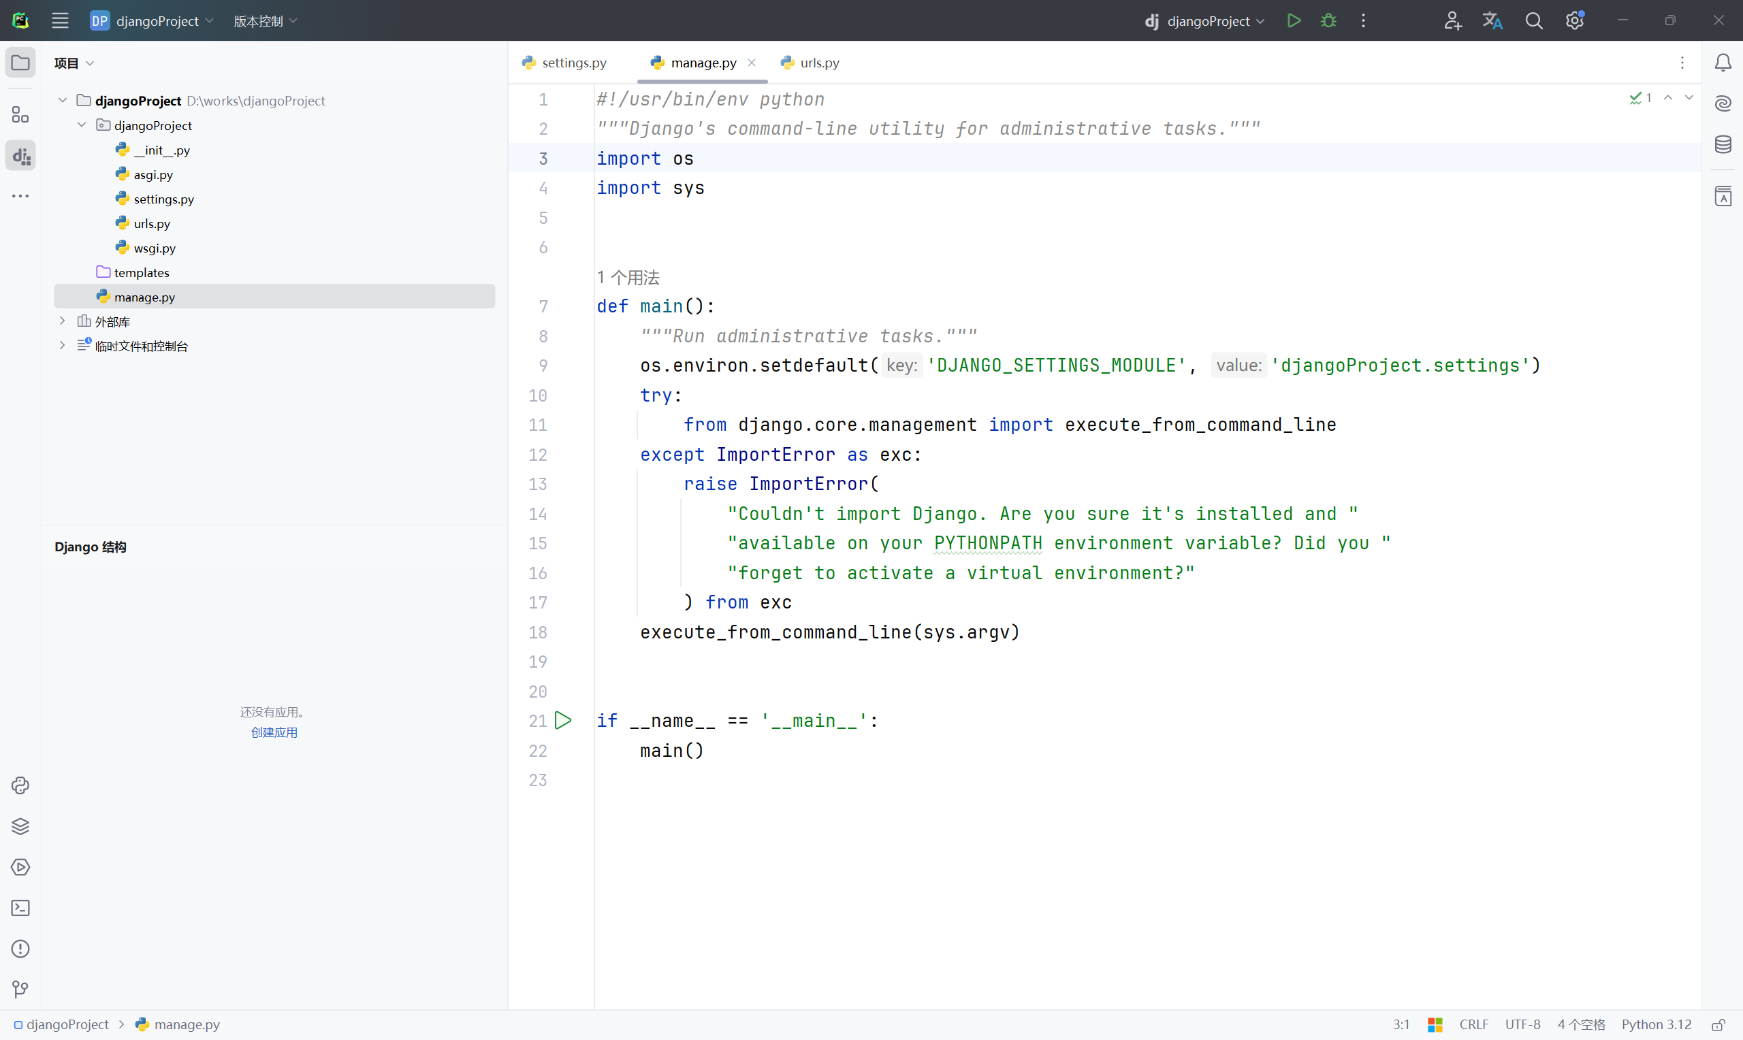Viewport: 1743px width, 1040px height.
Task: Click manage.py breadcrumb in navigation bar
Action: click(x=178, y=1024)
